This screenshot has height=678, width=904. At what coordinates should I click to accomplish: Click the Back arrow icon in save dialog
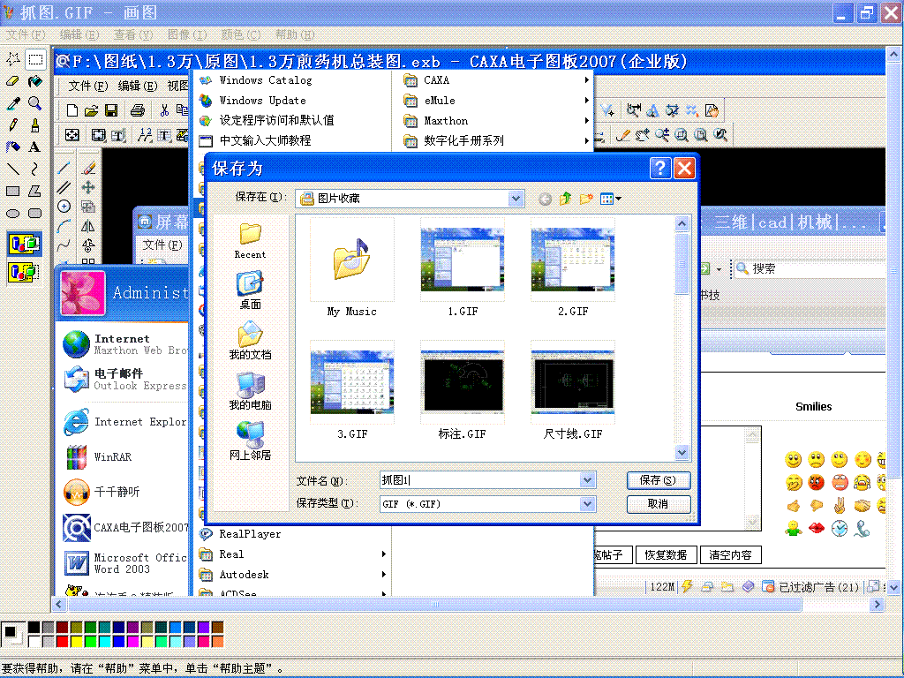[x=545, y=199]
